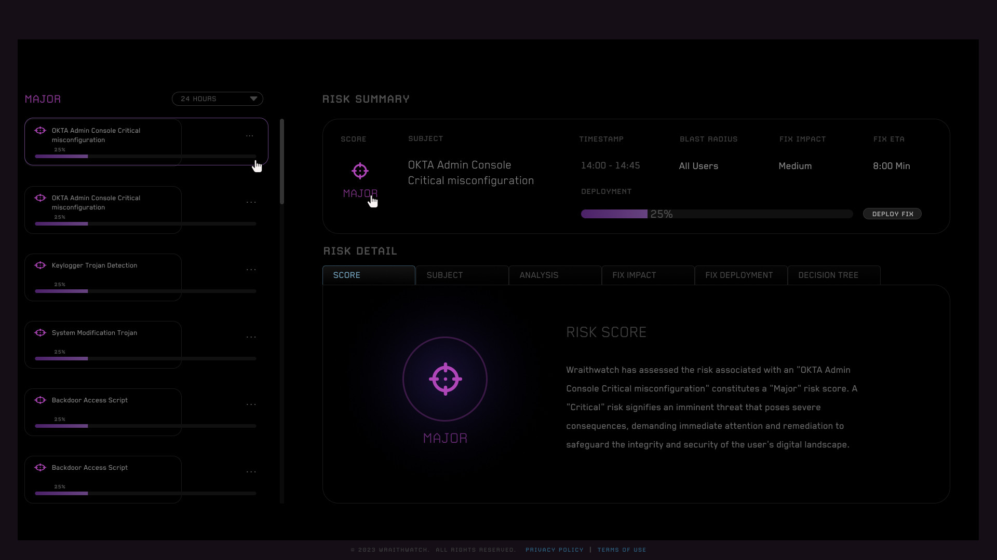
Task: Open three-dot menu on second OKTA card
Action: pos(251,202)
